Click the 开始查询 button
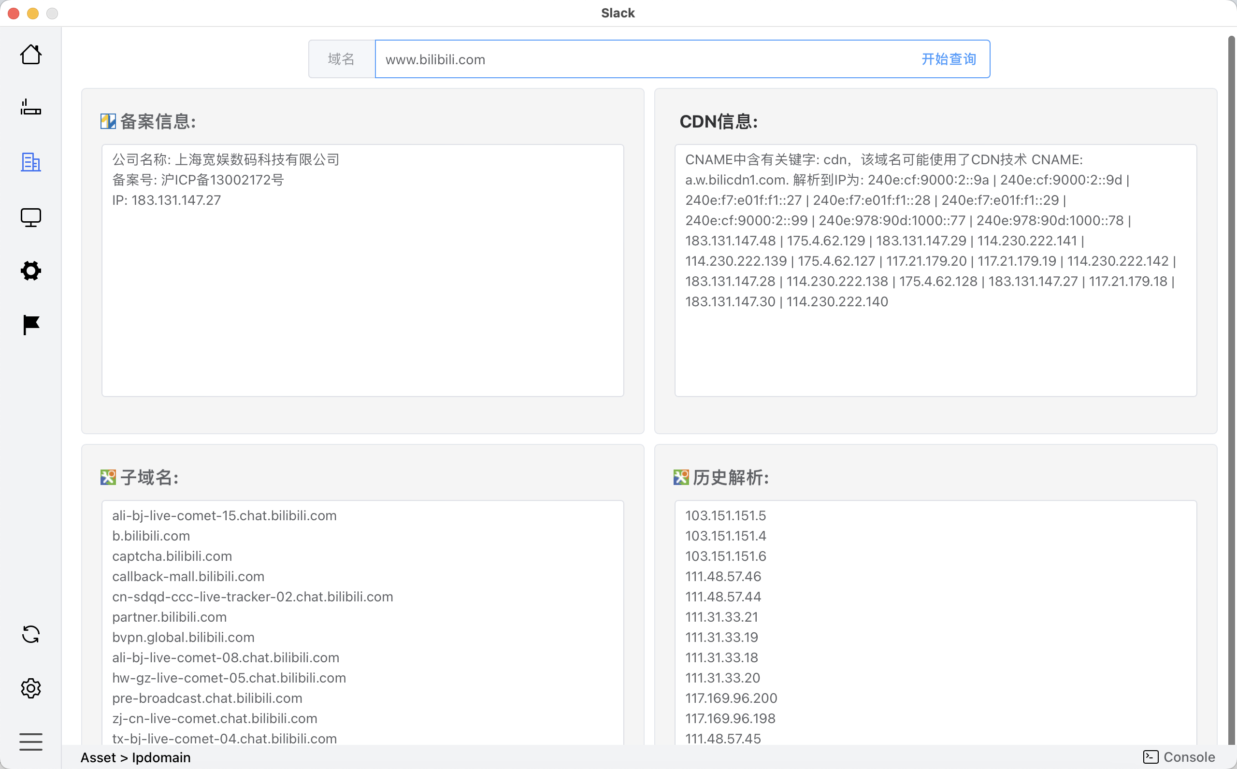 coord(948,59)
